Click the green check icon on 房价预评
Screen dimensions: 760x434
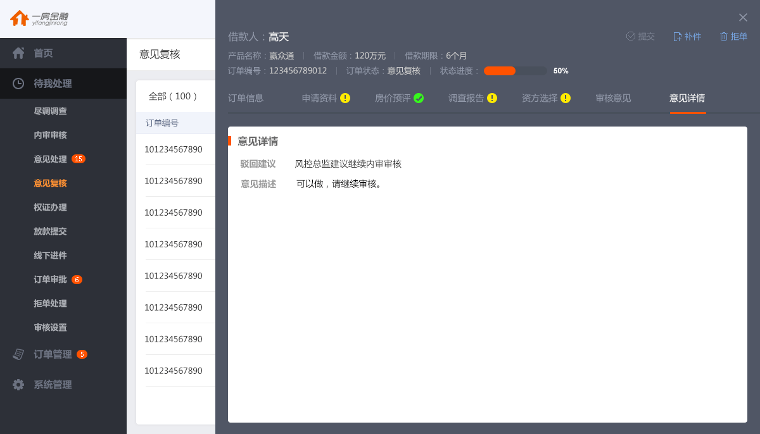coord(419,98)
